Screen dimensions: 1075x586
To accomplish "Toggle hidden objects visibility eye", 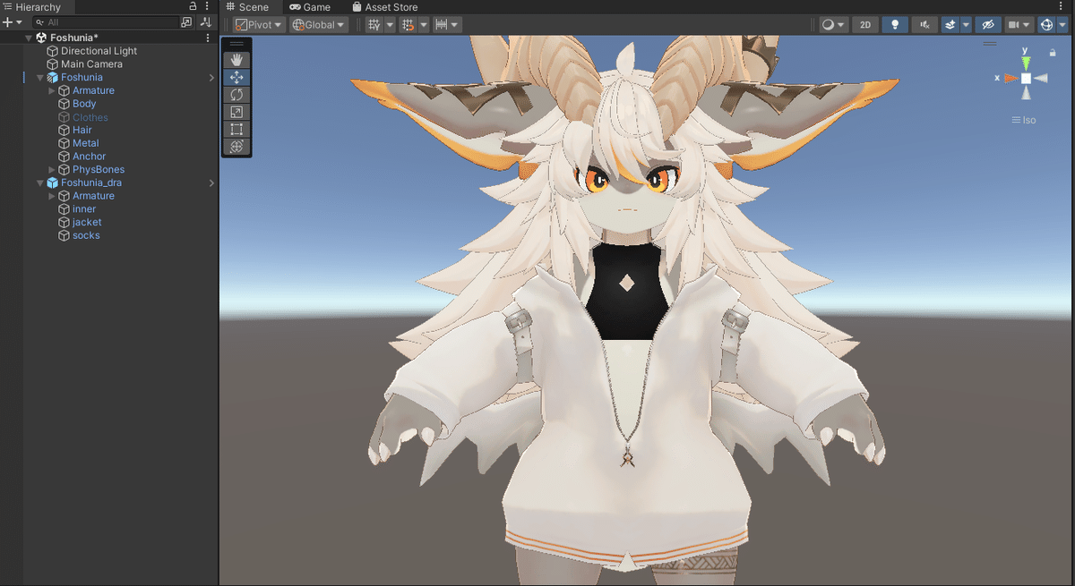I will [x=987, y=25].
